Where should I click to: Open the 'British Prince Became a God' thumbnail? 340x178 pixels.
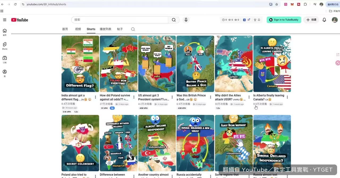click(x=195, y=64)
